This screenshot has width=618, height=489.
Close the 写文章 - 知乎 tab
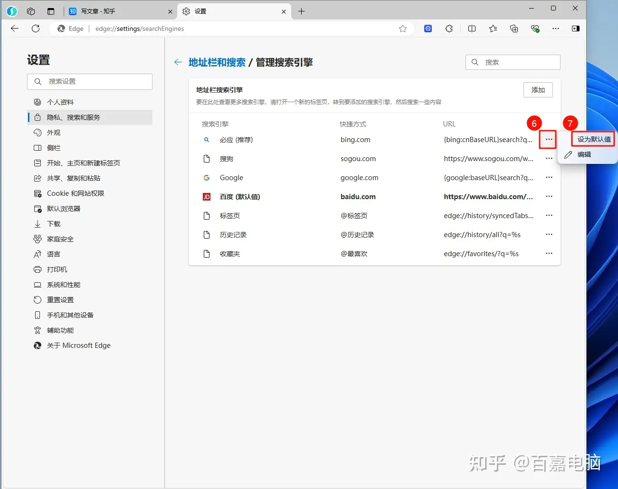pyautogui.click(x=171, y=11)
